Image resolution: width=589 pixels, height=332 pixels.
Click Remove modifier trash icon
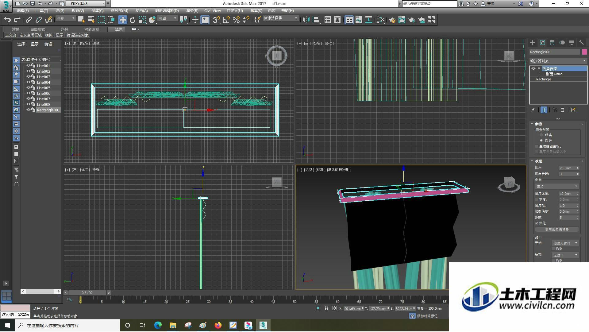pyautogui.click(x=563, y=110)
